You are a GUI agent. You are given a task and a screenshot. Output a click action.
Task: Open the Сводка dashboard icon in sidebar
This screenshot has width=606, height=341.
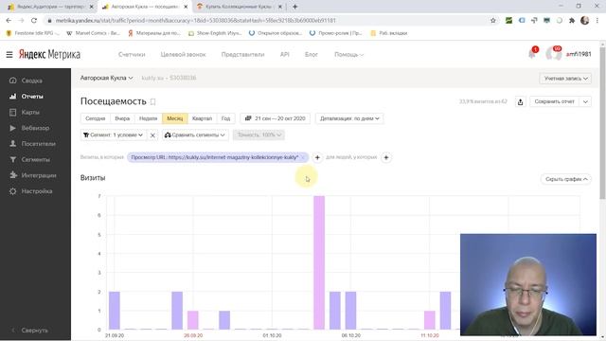[12, 81]
